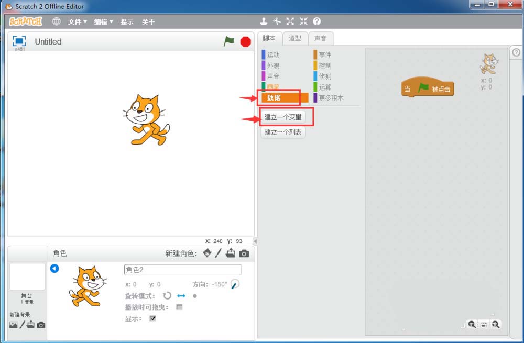This screenshot has width=524, height=343.
Task: Choose new backdrop from library icon
Action: pos(14,325)
